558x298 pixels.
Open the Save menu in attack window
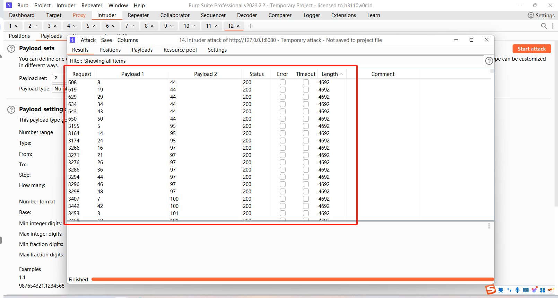click(x=106, y=40)
